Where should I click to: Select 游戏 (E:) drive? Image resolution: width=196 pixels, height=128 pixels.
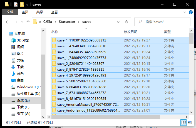click(21, 100)
